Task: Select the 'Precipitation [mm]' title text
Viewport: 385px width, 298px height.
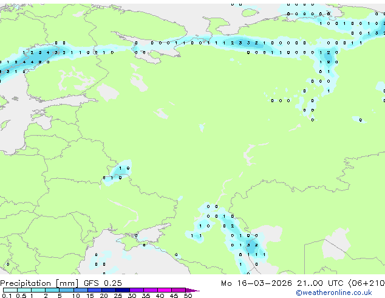Action: point(39,283)
